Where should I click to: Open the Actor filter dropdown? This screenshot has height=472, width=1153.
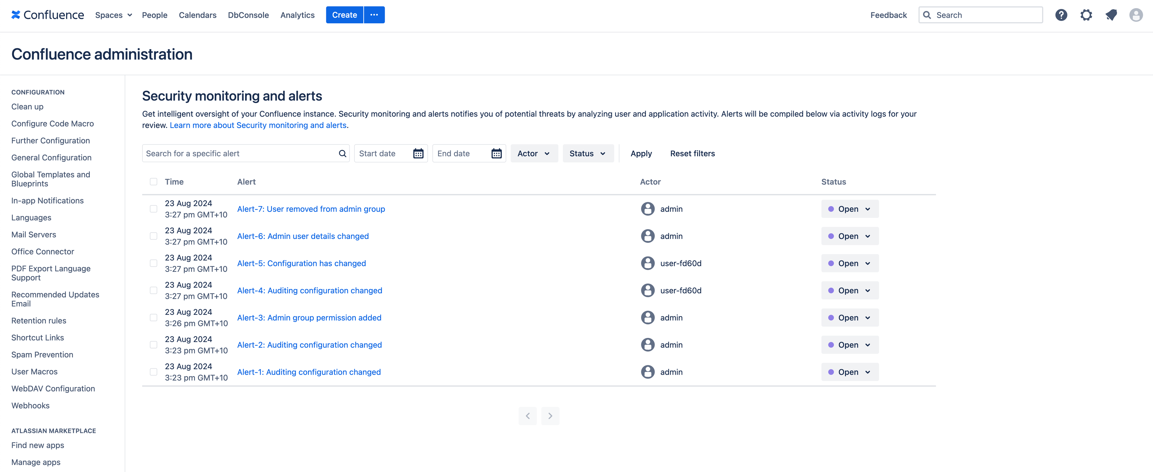tap(534, 153)
